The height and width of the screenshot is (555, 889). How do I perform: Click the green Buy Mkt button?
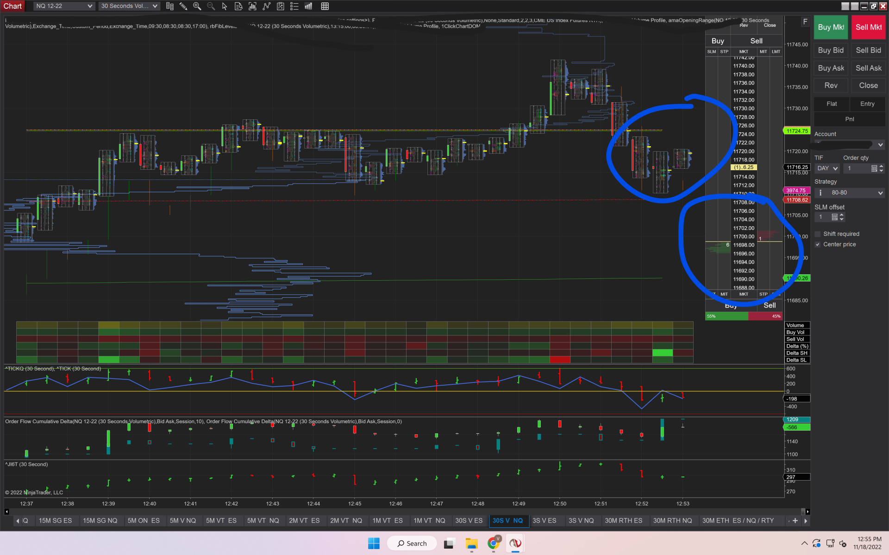pos(831,27)
